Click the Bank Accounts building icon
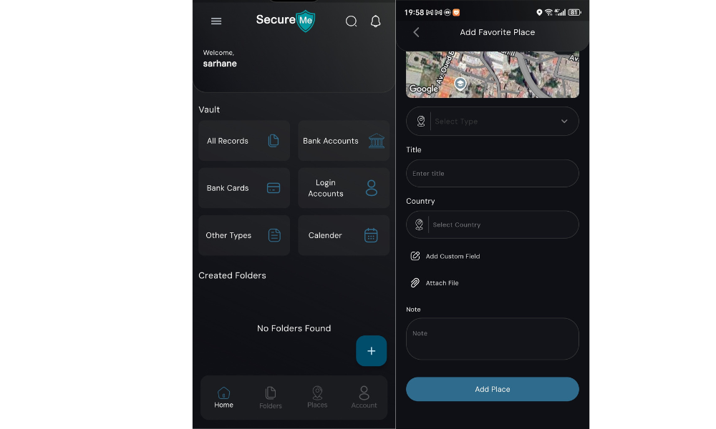The height and width of the screenshot is (429, 716). [x=377, y=140]
